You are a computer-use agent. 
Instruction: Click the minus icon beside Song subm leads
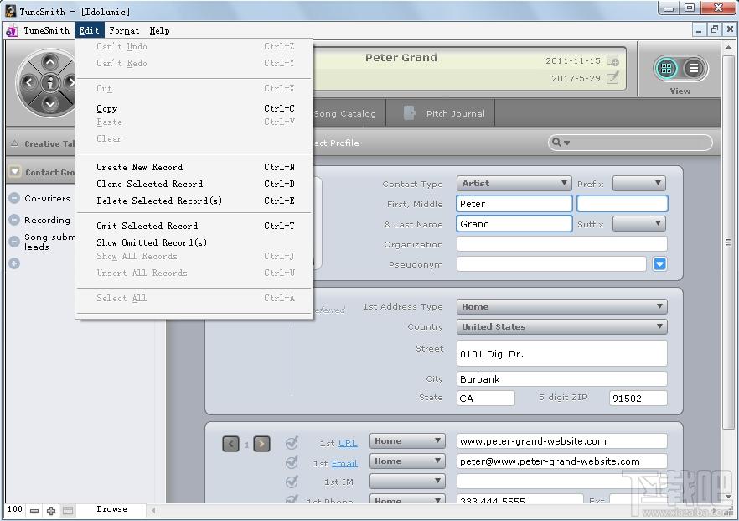tap(14, 242)
